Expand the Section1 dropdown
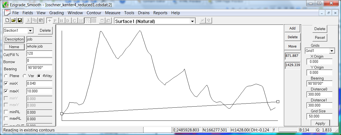This screenshot has height=135, width=341. coord(30,31)
